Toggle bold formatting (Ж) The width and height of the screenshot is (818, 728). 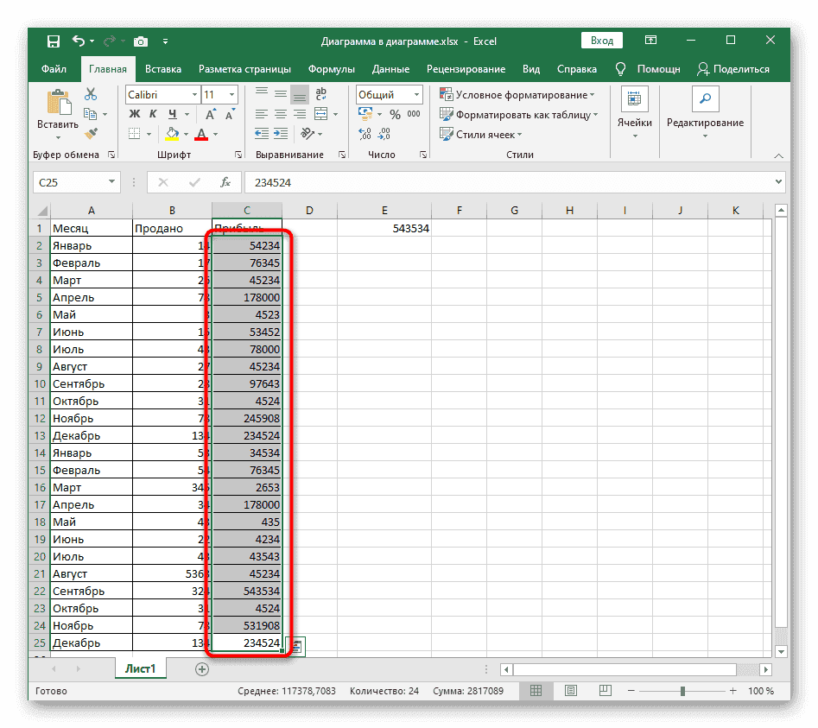point(134,114)
